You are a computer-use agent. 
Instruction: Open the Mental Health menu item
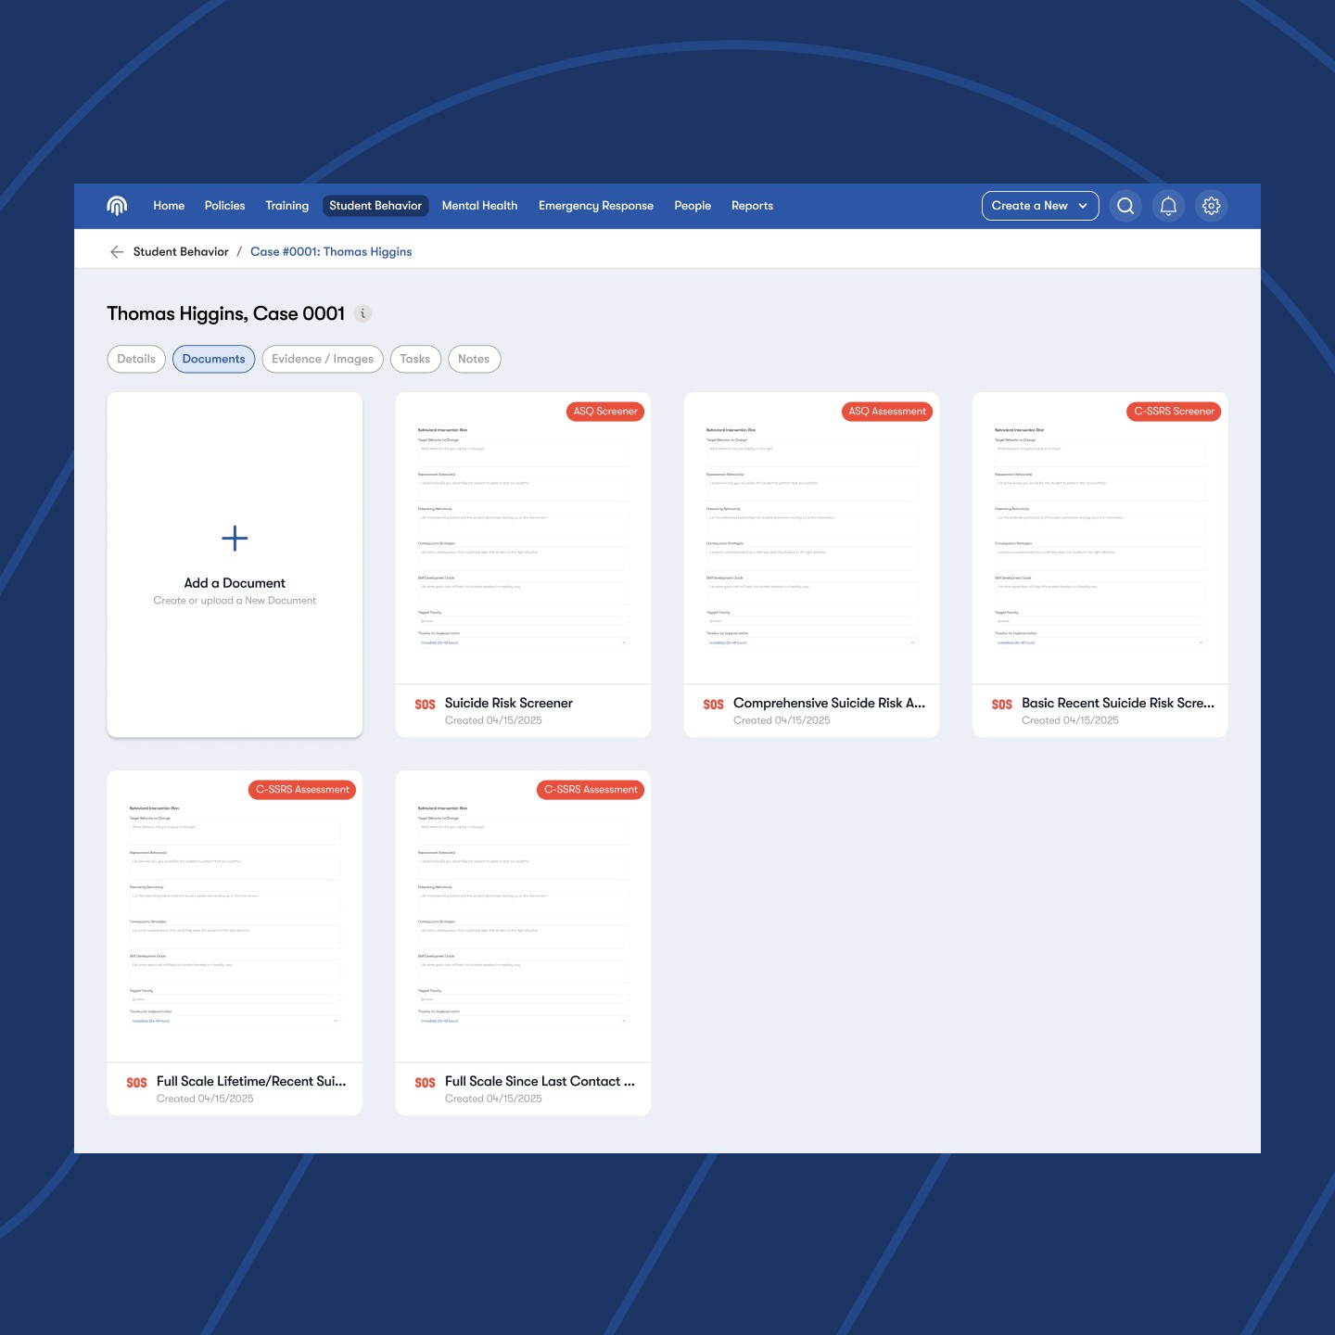pos(479,205)
